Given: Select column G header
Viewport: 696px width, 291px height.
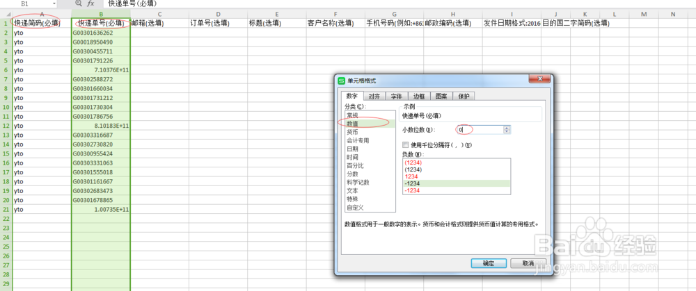Looking at the screenshot, I should click(x=394, y=14).
